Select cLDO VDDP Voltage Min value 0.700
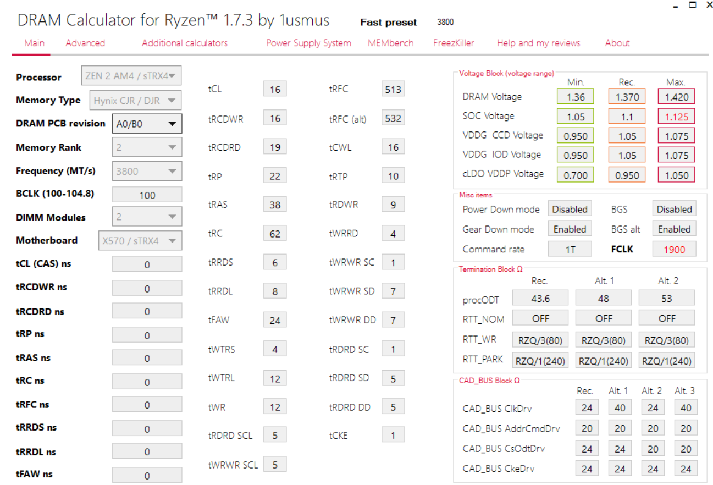This screenshot has height=485, width=713. [576, 175]
